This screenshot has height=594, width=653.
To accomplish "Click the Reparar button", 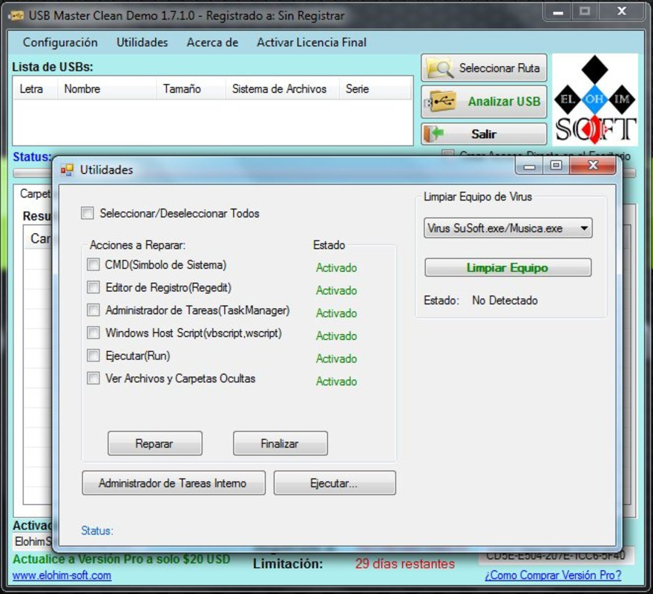I will click(x=155, y=443).
